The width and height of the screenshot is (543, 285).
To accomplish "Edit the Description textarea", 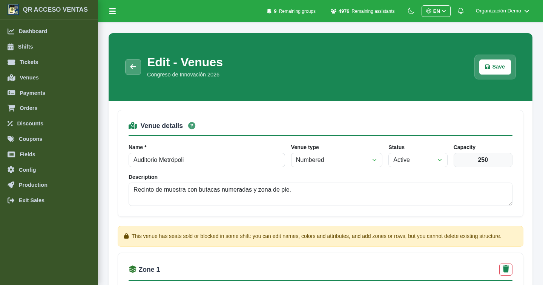I will pyautogui.click(x=321, y=194).
